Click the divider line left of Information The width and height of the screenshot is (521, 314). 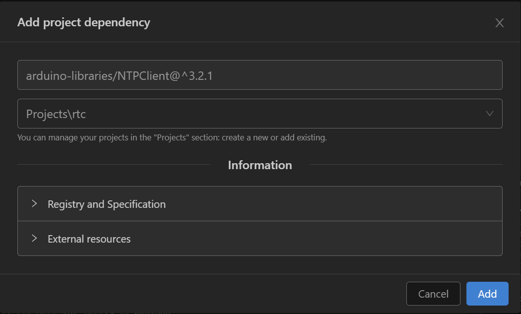114,165
